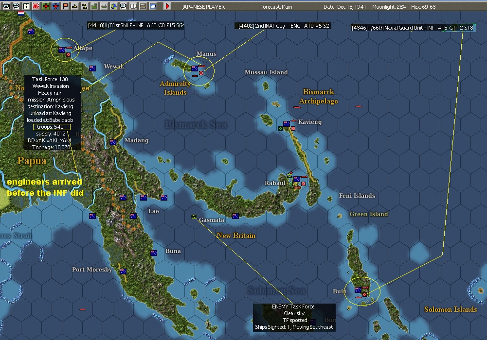
Task: Click the 2nd JNAF Coy unit label
Action: point(283,26)
